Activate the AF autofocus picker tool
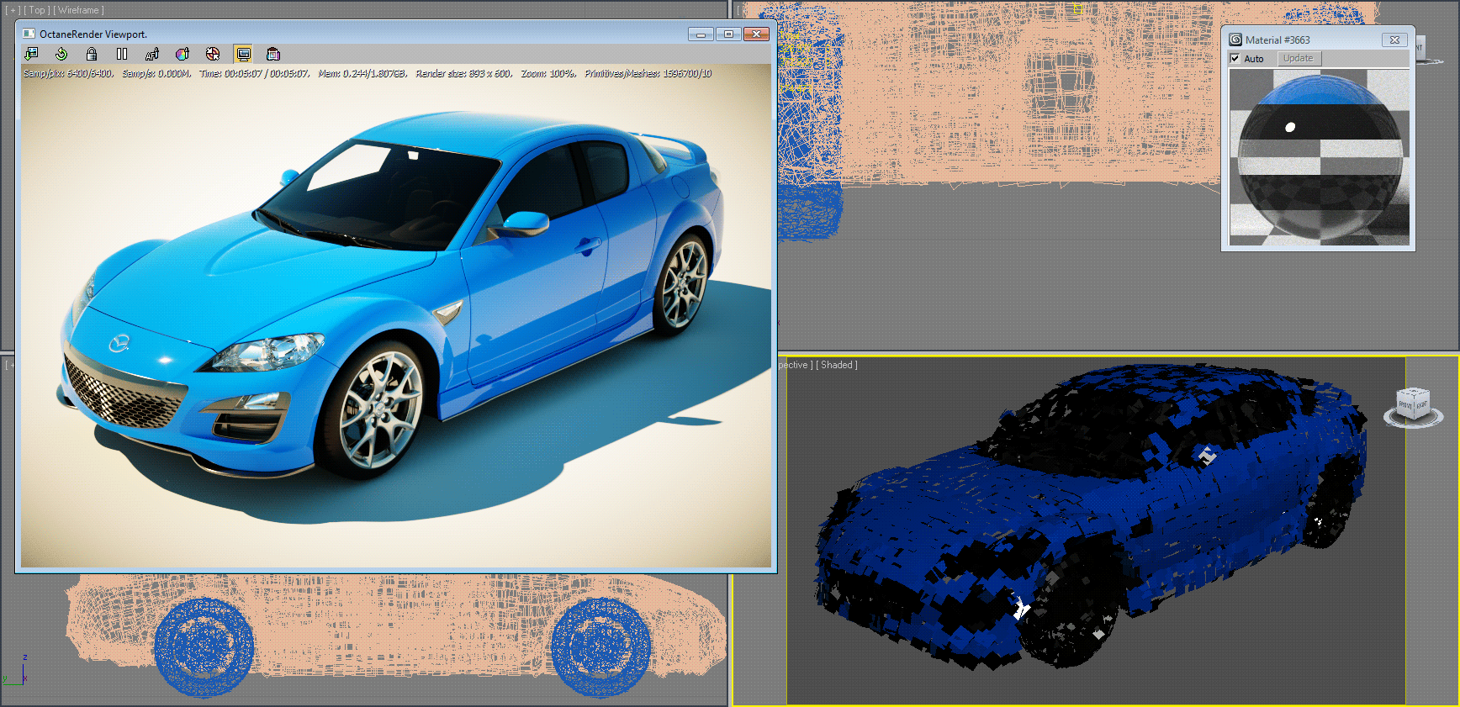The image size is (1460, 707). (152, 54)
